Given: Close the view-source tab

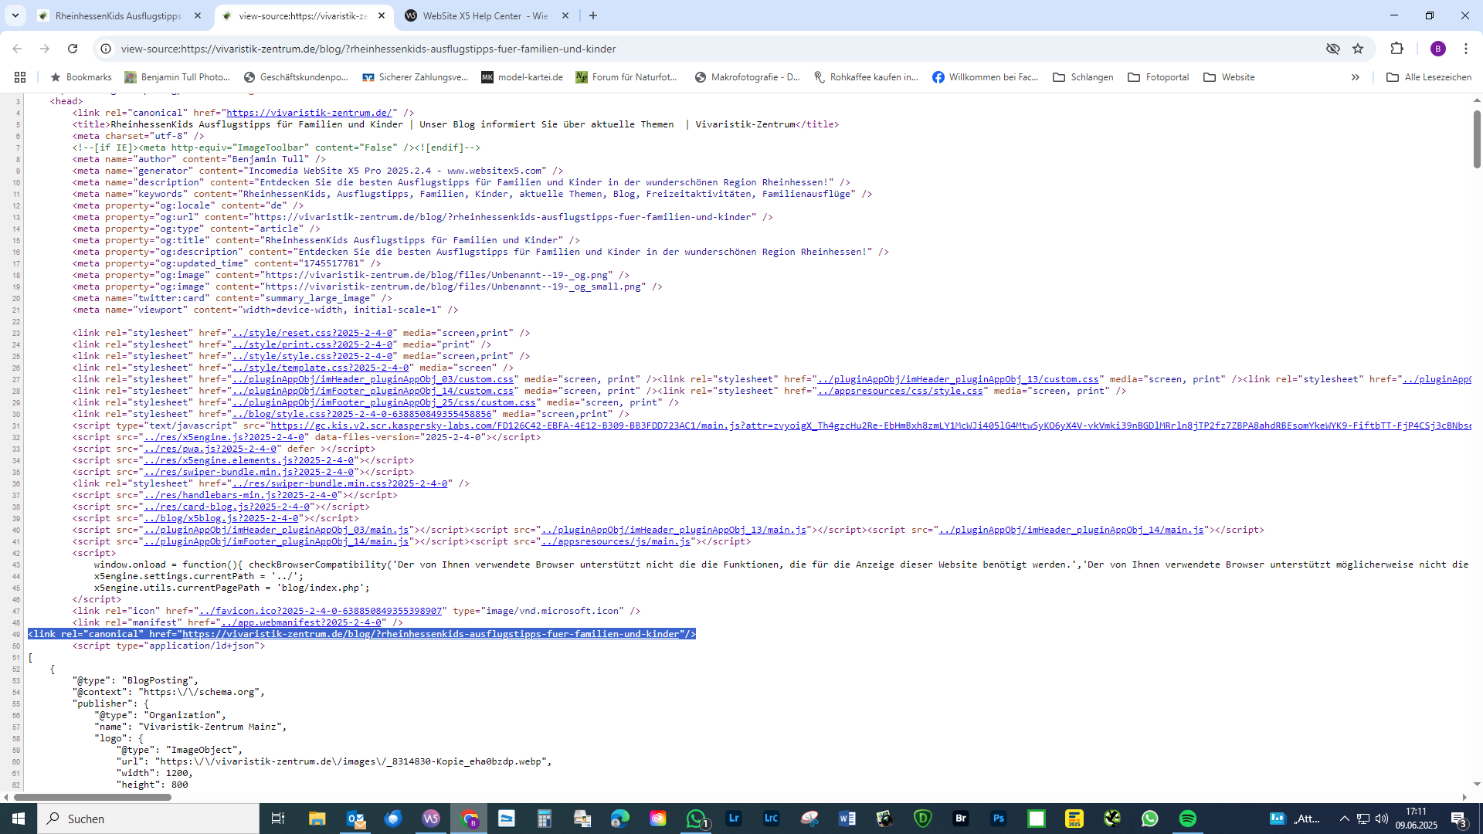Looking at the screenshot, I should (x=382, y=15).
